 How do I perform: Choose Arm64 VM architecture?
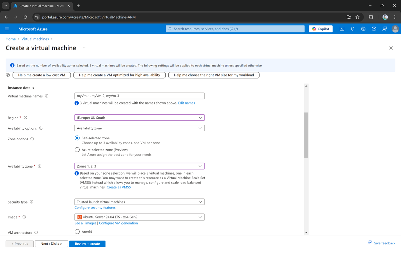coord(77,232)
